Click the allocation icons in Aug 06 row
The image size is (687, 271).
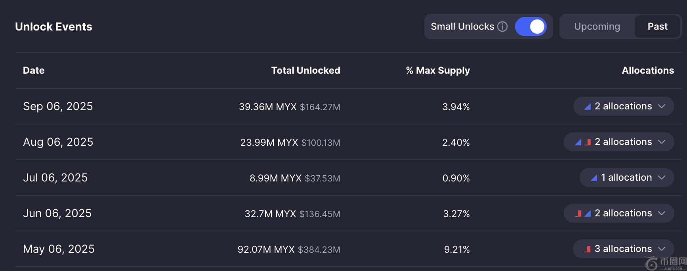(x=583, y=142)
